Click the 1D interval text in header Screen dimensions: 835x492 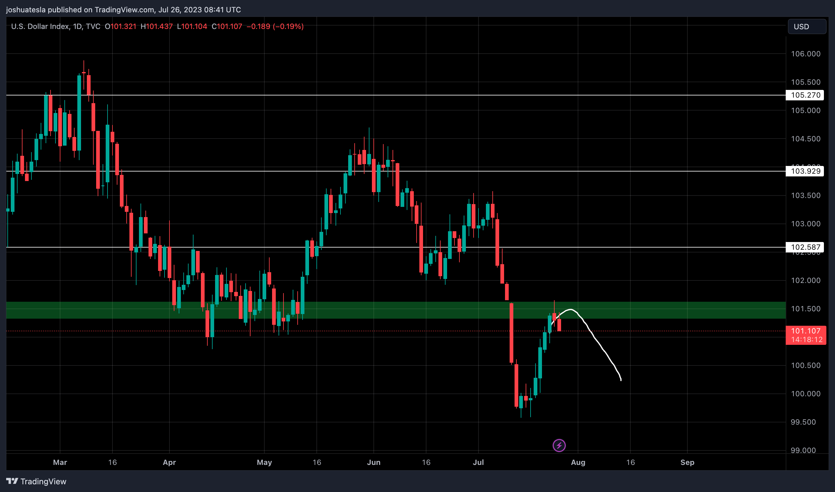[x=77, y=26]
